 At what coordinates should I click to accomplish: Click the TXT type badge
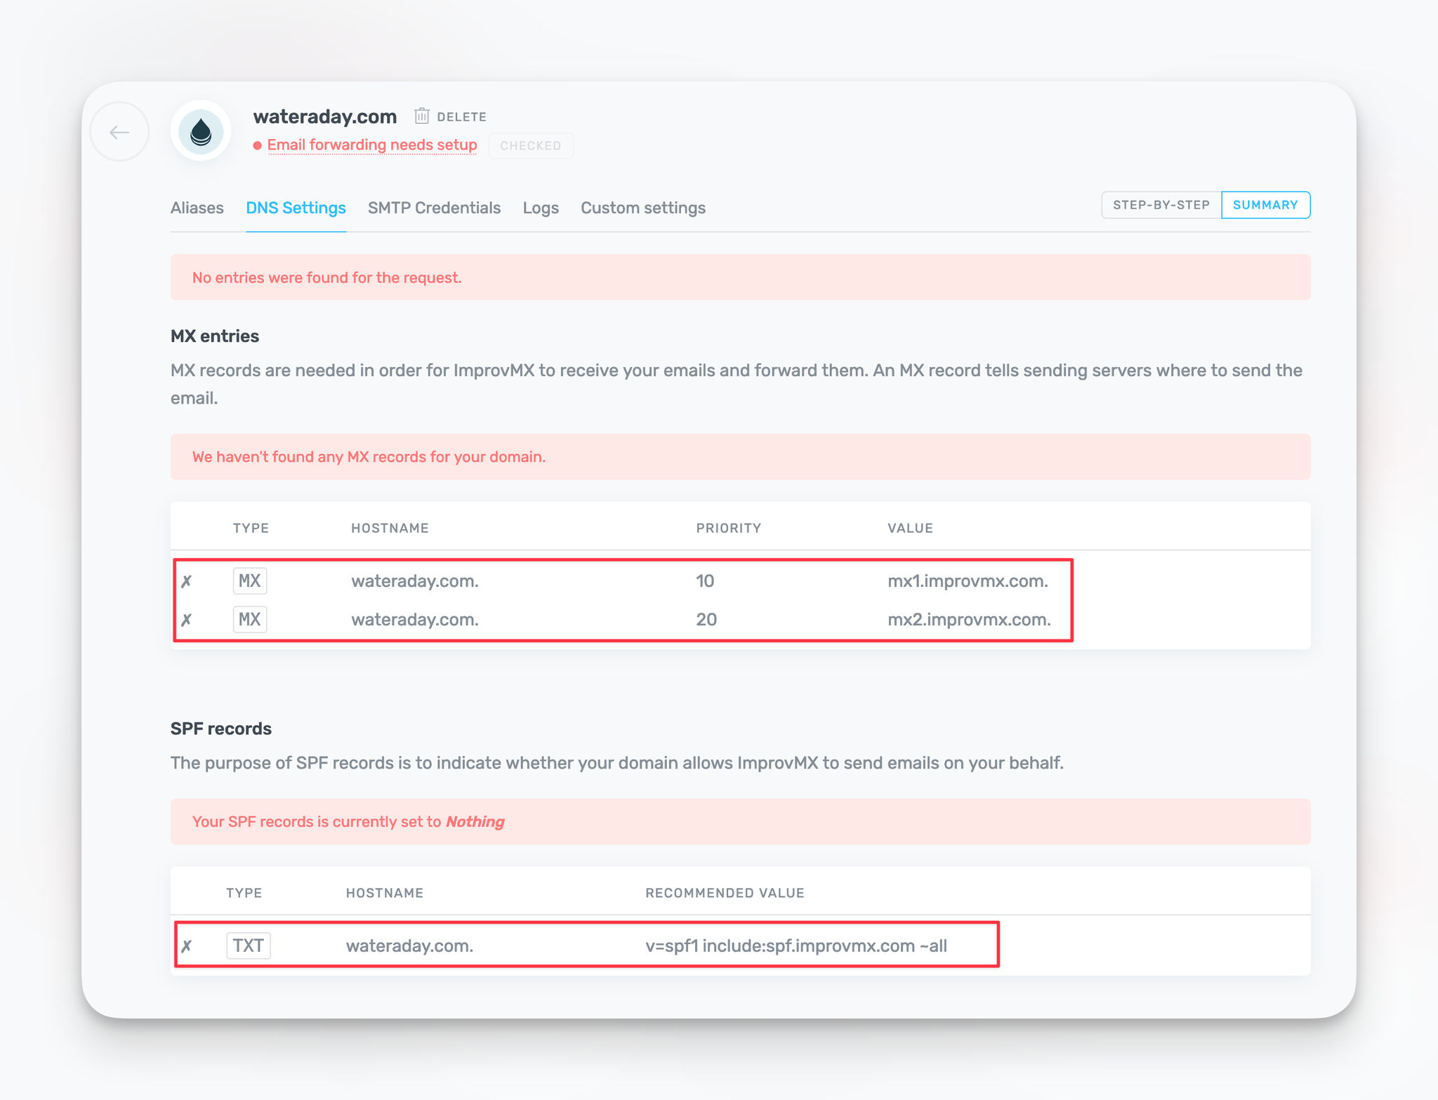249,946
